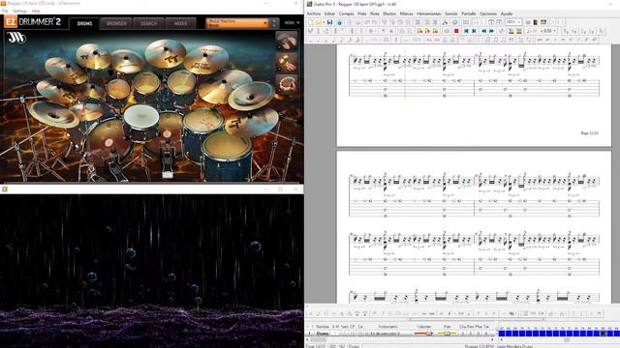Switch to the MIXER tab in EZdrummer
This screenshot has height=348, width=620.
coord(181,23)
